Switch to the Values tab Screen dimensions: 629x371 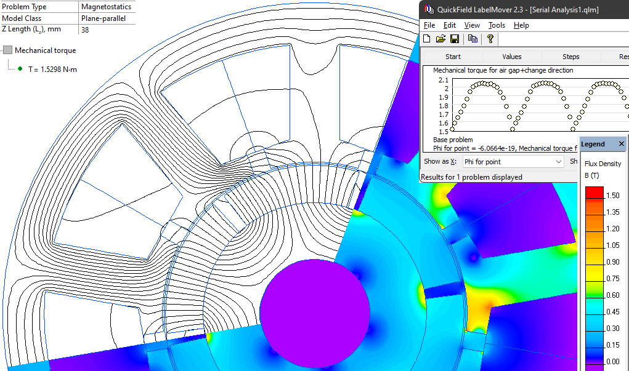[511, 56]
